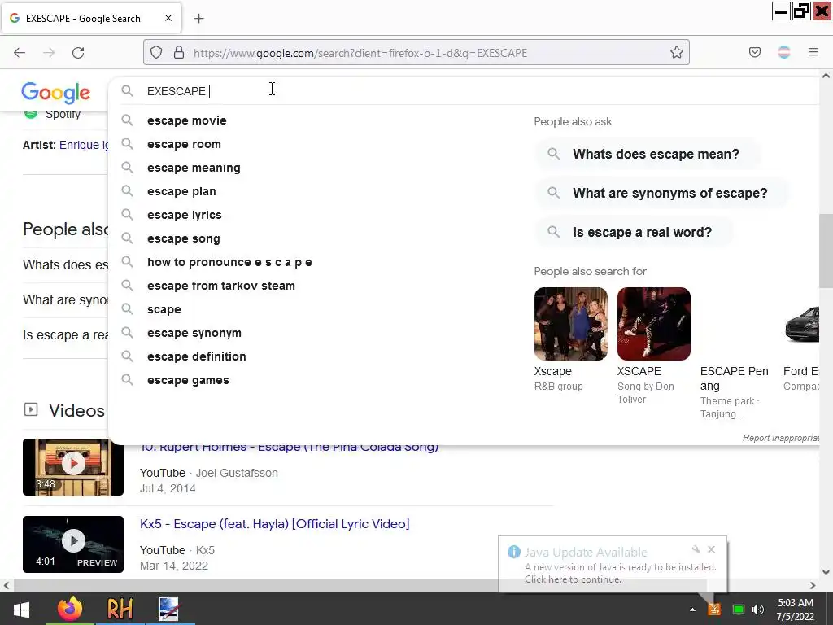The width and height of the screenshot is (833, 625).
Task: Open the Pocket save icon
Action: pos(754,52)
